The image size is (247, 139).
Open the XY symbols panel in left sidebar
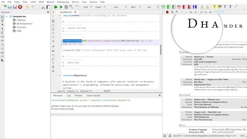[x=2, y=57]
